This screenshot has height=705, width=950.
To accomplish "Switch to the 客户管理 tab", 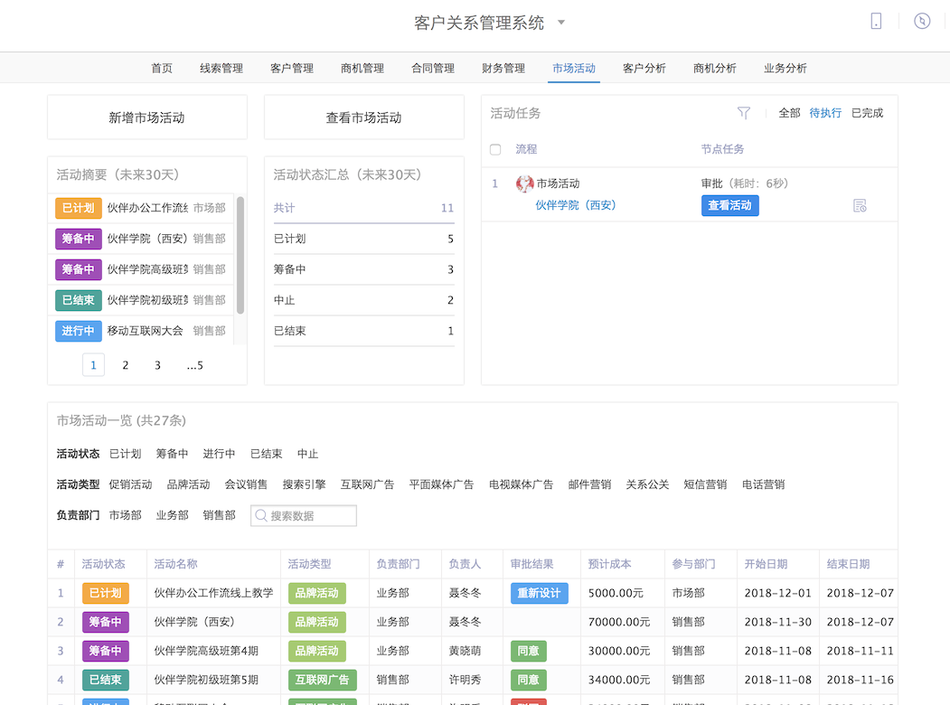I will (x=292, y=68).
